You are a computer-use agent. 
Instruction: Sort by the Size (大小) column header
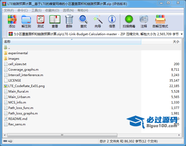point(161,42)
